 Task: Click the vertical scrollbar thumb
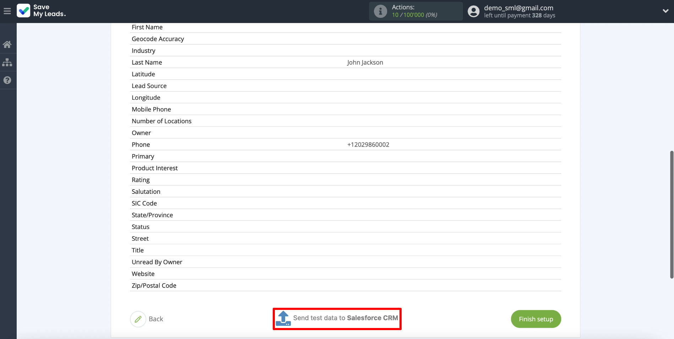672,214
